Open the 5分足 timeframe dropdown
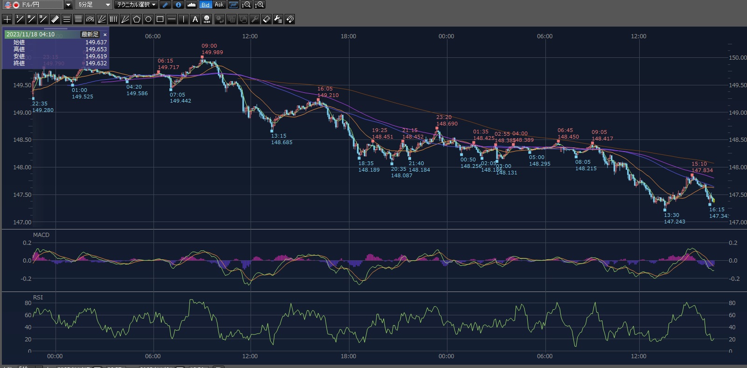Viewport: 747px width, 368px height. (108, 5)
